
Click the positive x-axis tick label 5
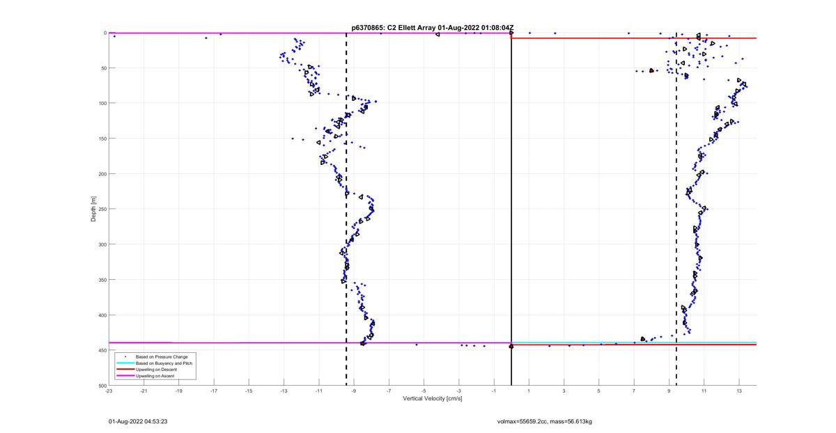599,391
